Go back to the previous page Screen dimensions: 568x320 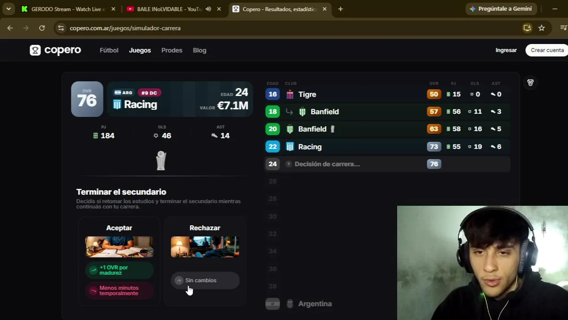[10, 28]
